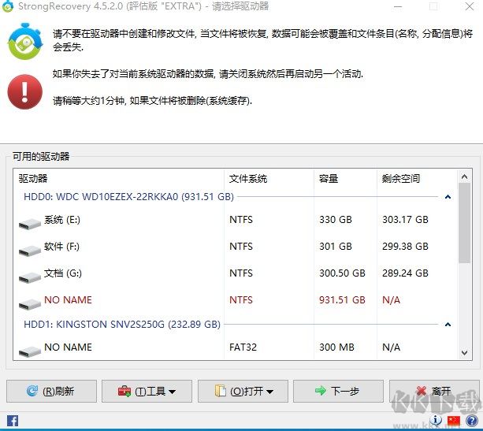The height and width of the screenshot is (431, 483).
Task: Click the green-blue recovery logo icon
Action: [x=25, y=41]
